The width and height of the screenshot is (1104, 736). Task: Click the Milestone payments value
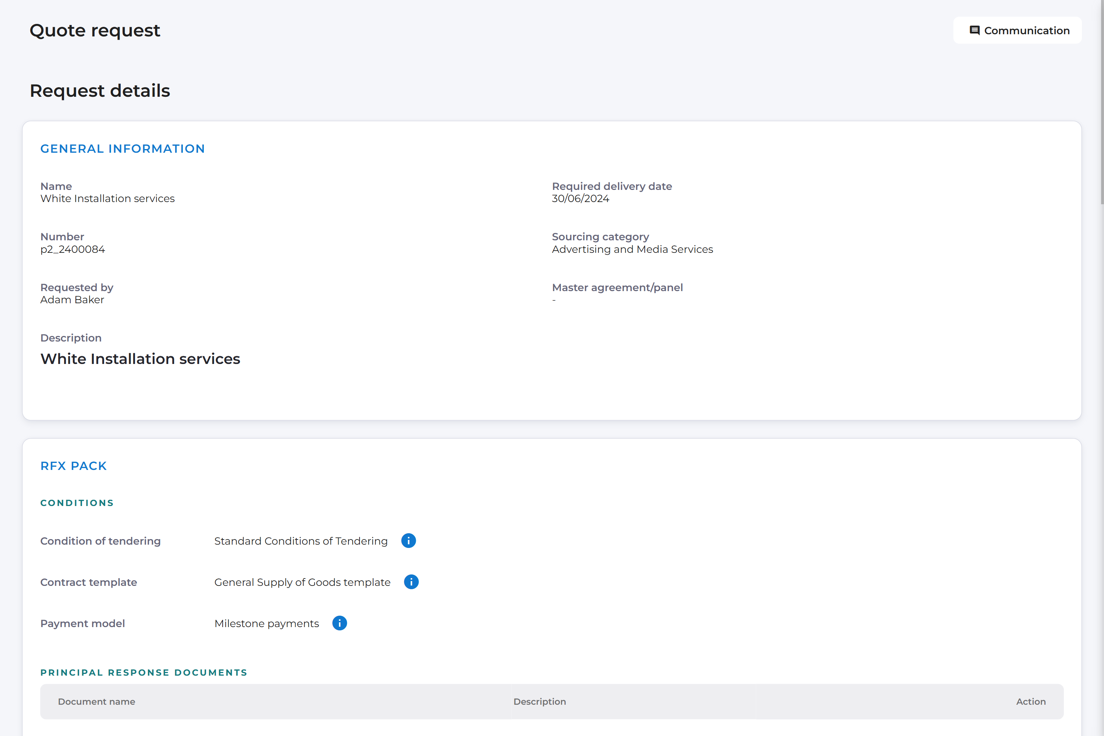[x=266, y=624]
